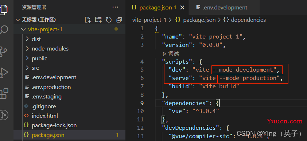Click line number 9 in the gutter

142,103
